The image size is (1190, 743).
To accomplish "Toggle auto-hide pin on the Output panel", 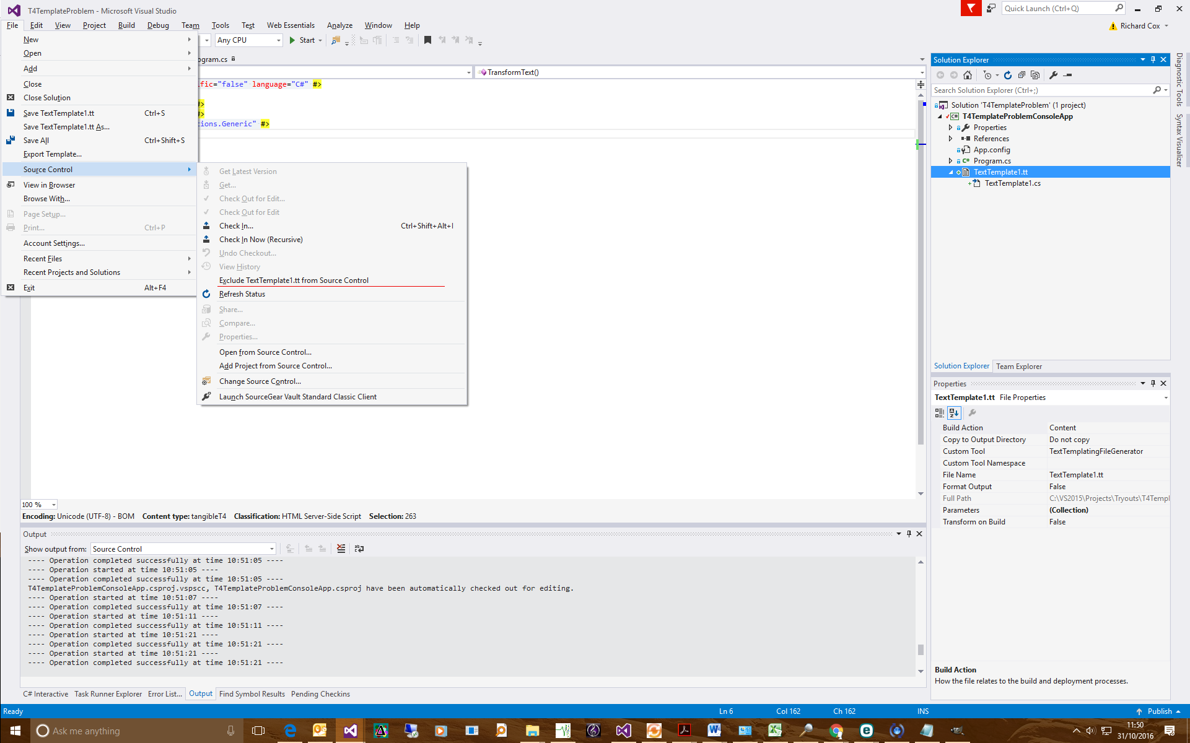I will pos(909,534).
